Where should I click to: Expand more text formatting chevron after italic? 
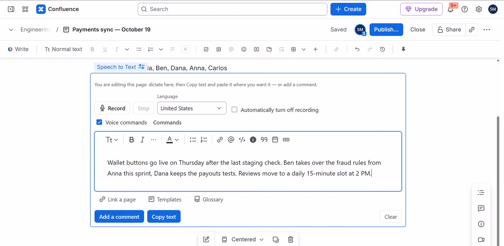click(x=127, y=49)
